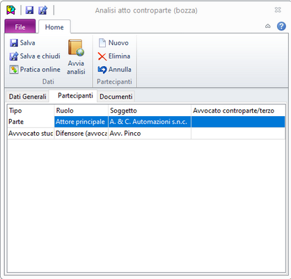Image resolution: width=291 pixels, height=279 pixels.
Task: Open help via blue question mark icon
Action: tap(281, 26)
